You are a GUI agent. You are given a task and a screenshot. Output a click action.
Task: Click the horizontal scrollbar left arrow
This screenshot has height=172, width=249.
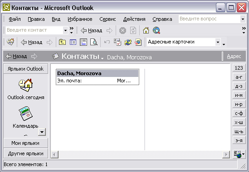coord(54,154)
